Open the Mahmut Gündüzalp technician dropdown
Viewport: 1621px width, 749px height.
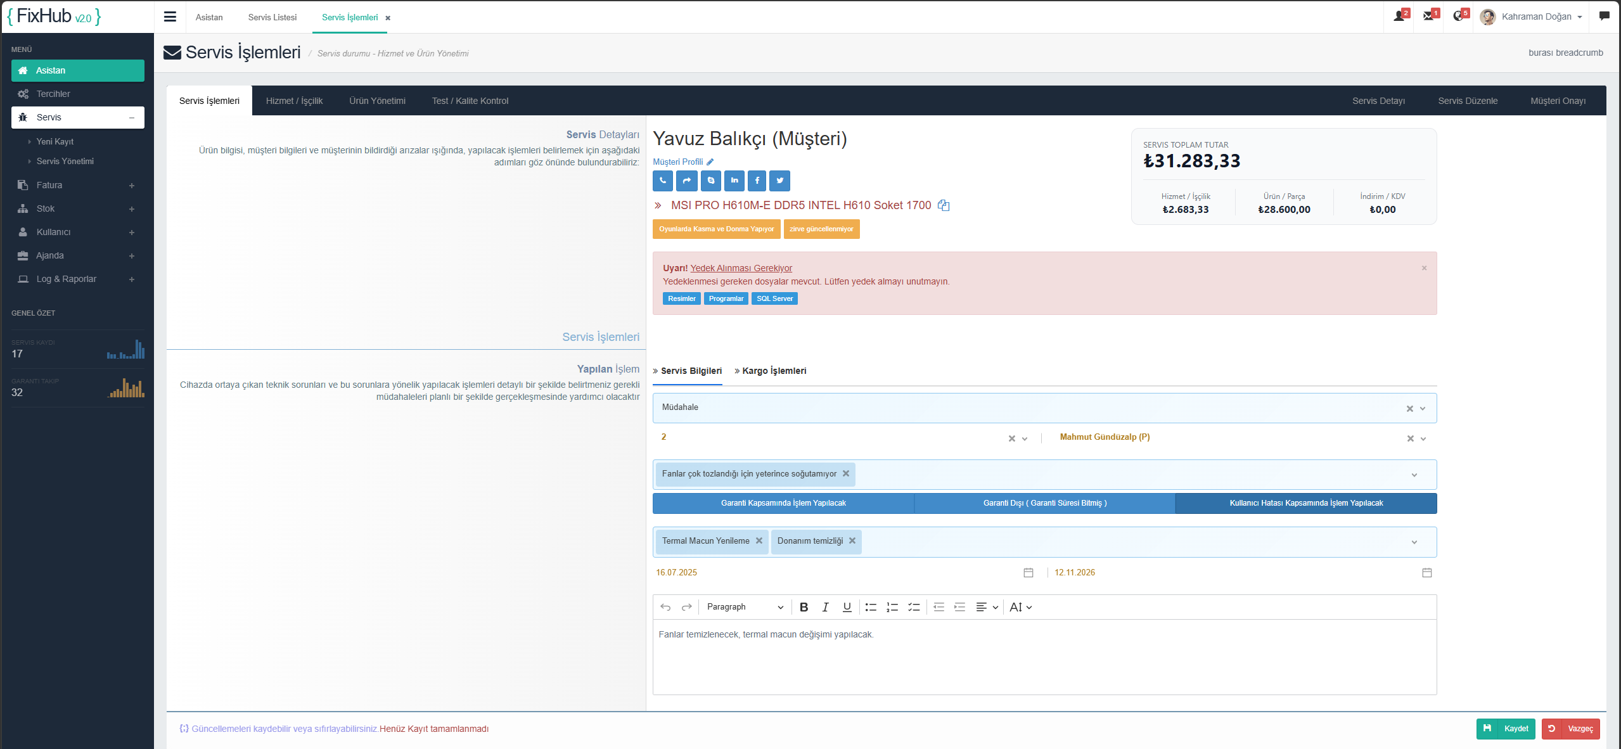click(x=1423, y=439)
